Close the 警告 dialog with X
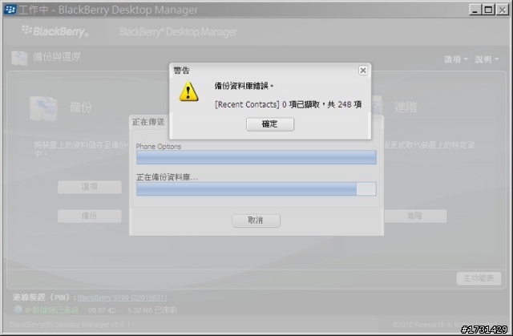 (363, 71)
